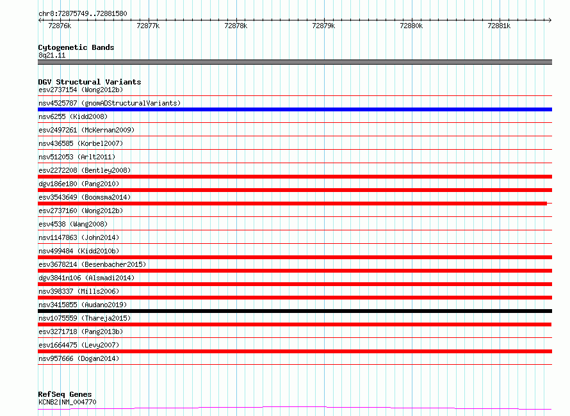Click the nsv499484 (Kidd2010b) label

79,251
